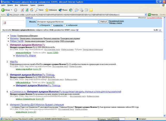Click the Print icon in toolbar
The image size is (166, 121).
click(x=82, y=10)
